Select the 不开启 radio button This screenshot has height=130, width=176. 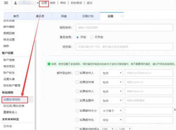click(92, 37)
